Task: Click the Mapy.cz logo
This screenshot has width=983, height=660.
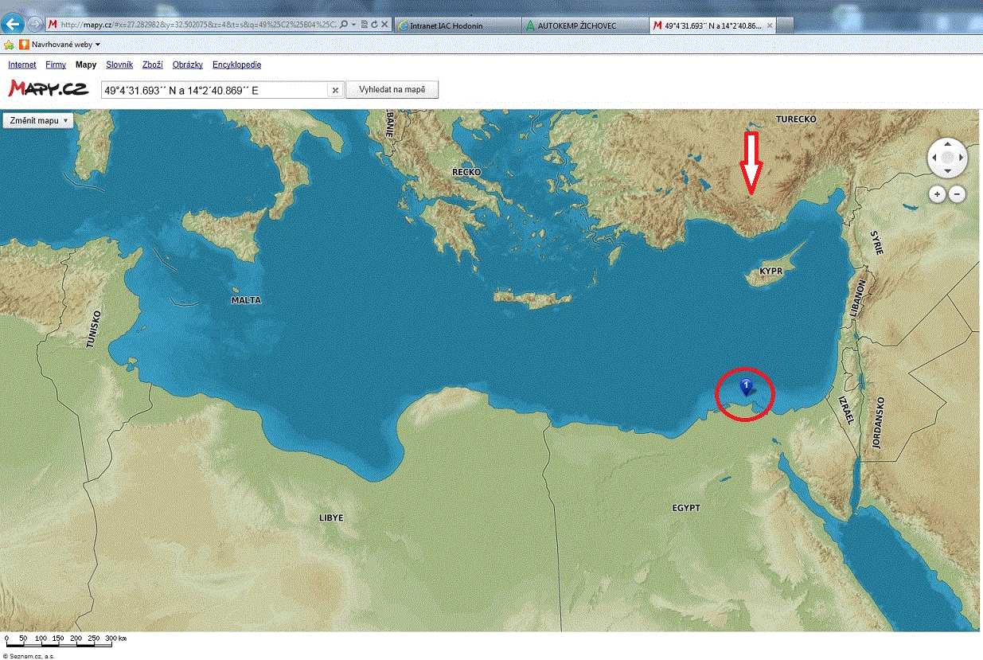Action: coord(48,88)
